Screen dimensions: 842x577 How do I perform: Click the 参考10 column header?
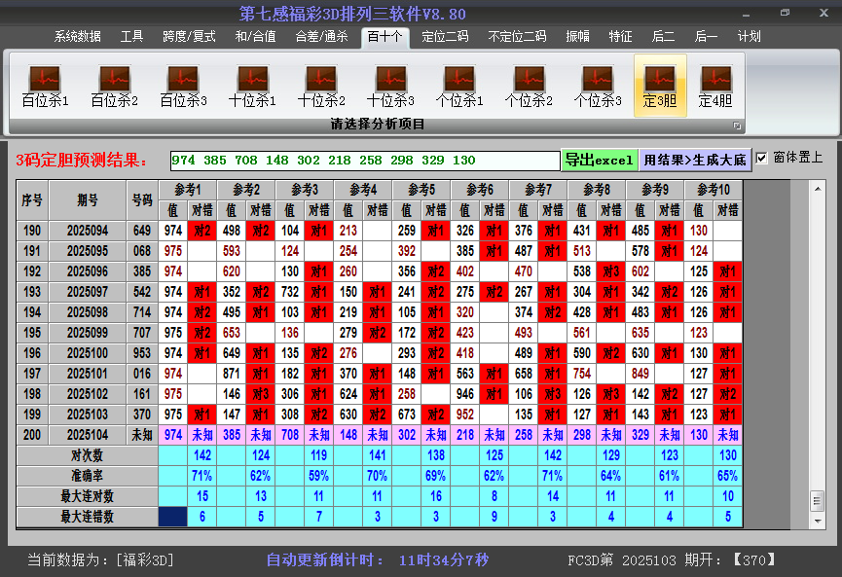pyautogui.click(x=714, y=190)
